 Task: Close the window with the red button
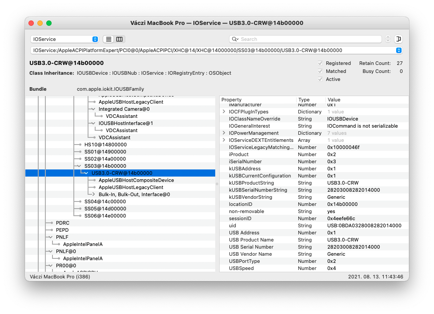point(31,23)
